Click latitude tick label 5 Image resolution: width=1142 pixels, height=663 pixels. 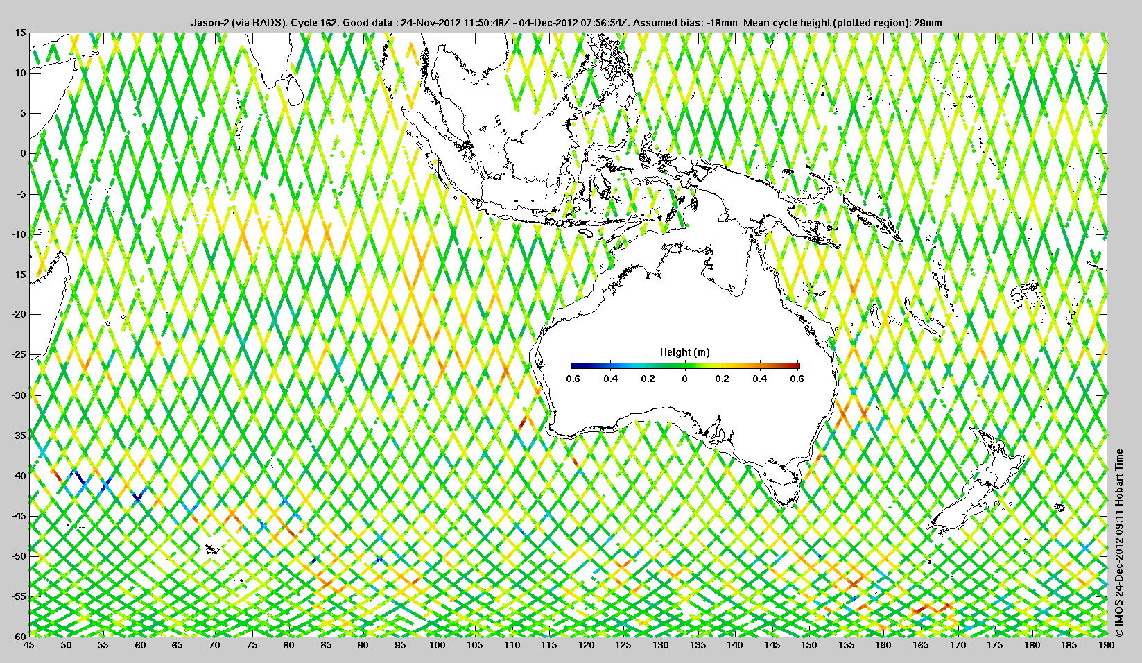click(x=24, y=113)
